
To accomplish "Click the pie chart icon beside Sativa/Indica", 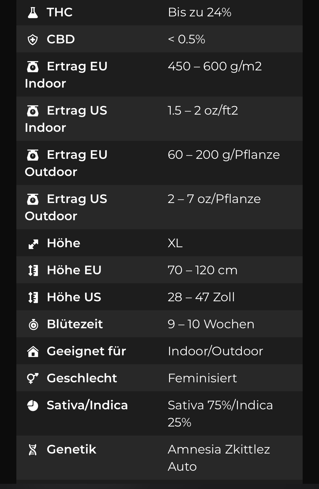I will pos(33,405).
